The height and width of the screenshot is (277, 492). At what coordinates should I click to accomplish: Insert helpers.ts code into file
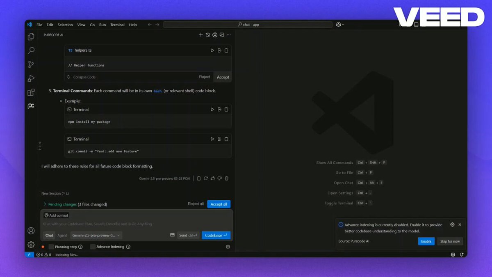tap(219, 50)
